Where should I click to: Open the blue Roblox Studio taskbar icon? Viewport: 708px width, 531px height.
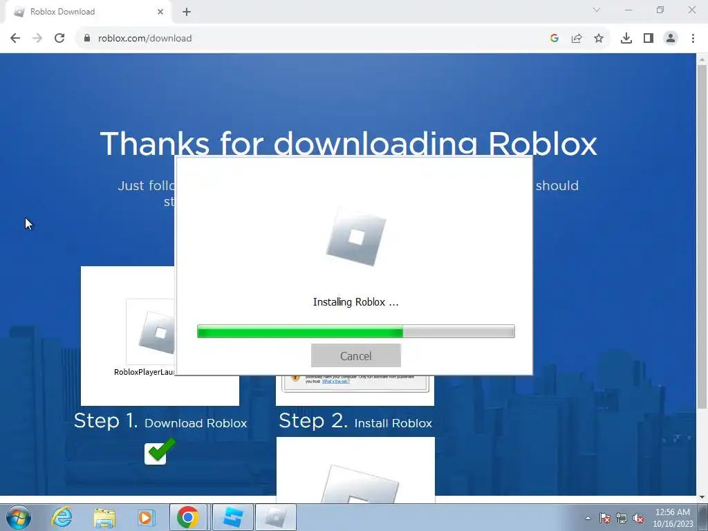point(232,517)
